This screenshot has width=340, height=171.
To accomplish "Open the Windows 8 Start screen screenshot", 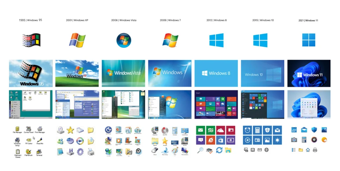I will (216, 105).
